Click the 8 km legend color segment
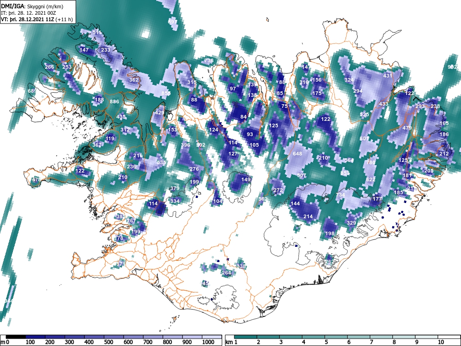Screen dimensions: 461x346 click(404, 337)
